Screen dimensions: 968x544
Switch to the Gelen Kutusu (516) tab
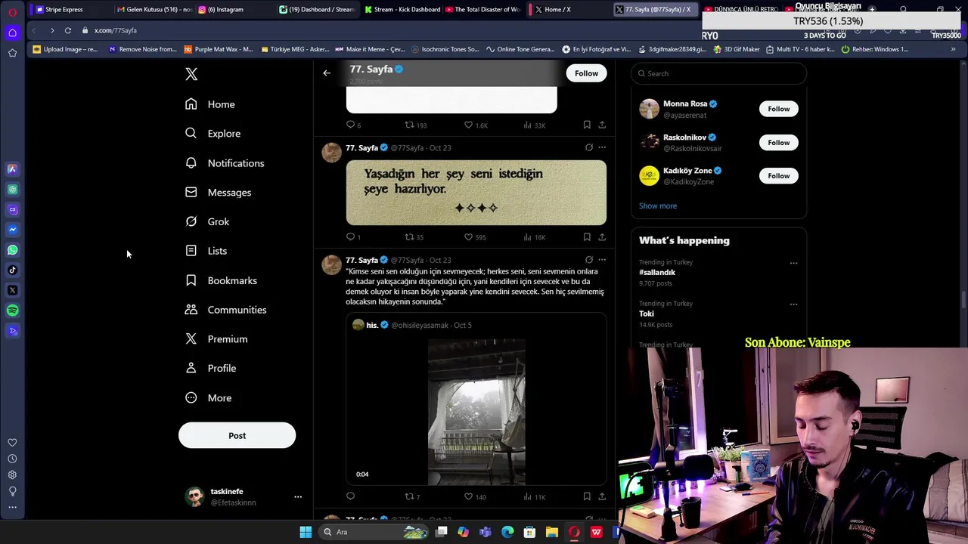pos(154,9)
